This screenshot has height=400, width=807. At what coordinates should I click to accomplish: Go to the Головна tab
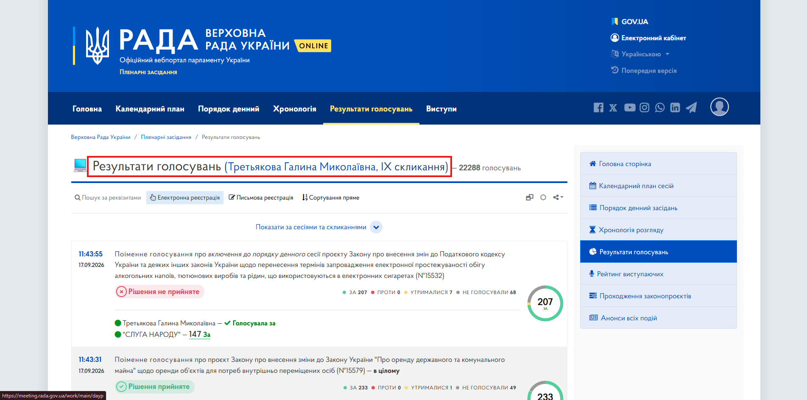coord(87,109)
